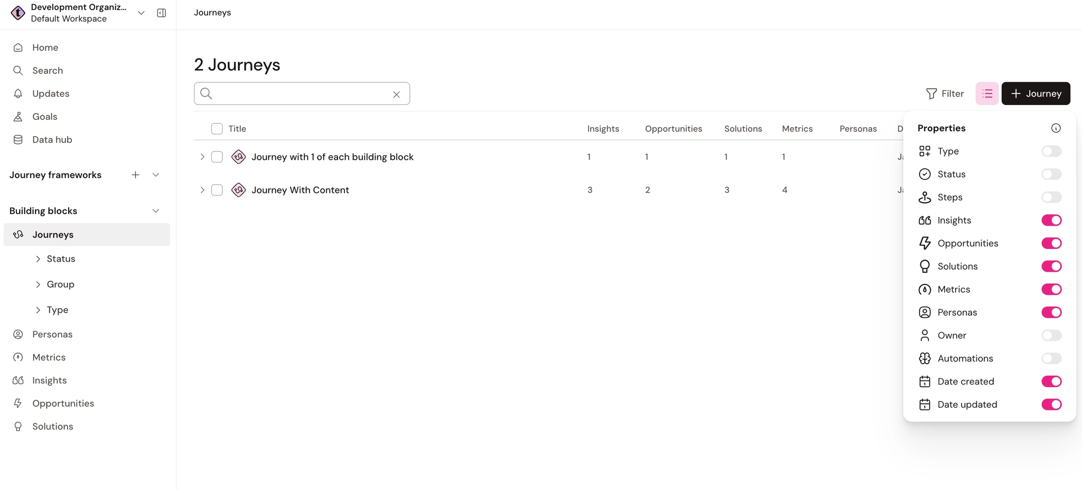
Task: Expand Status under Journeys
Action: [38, 259]
